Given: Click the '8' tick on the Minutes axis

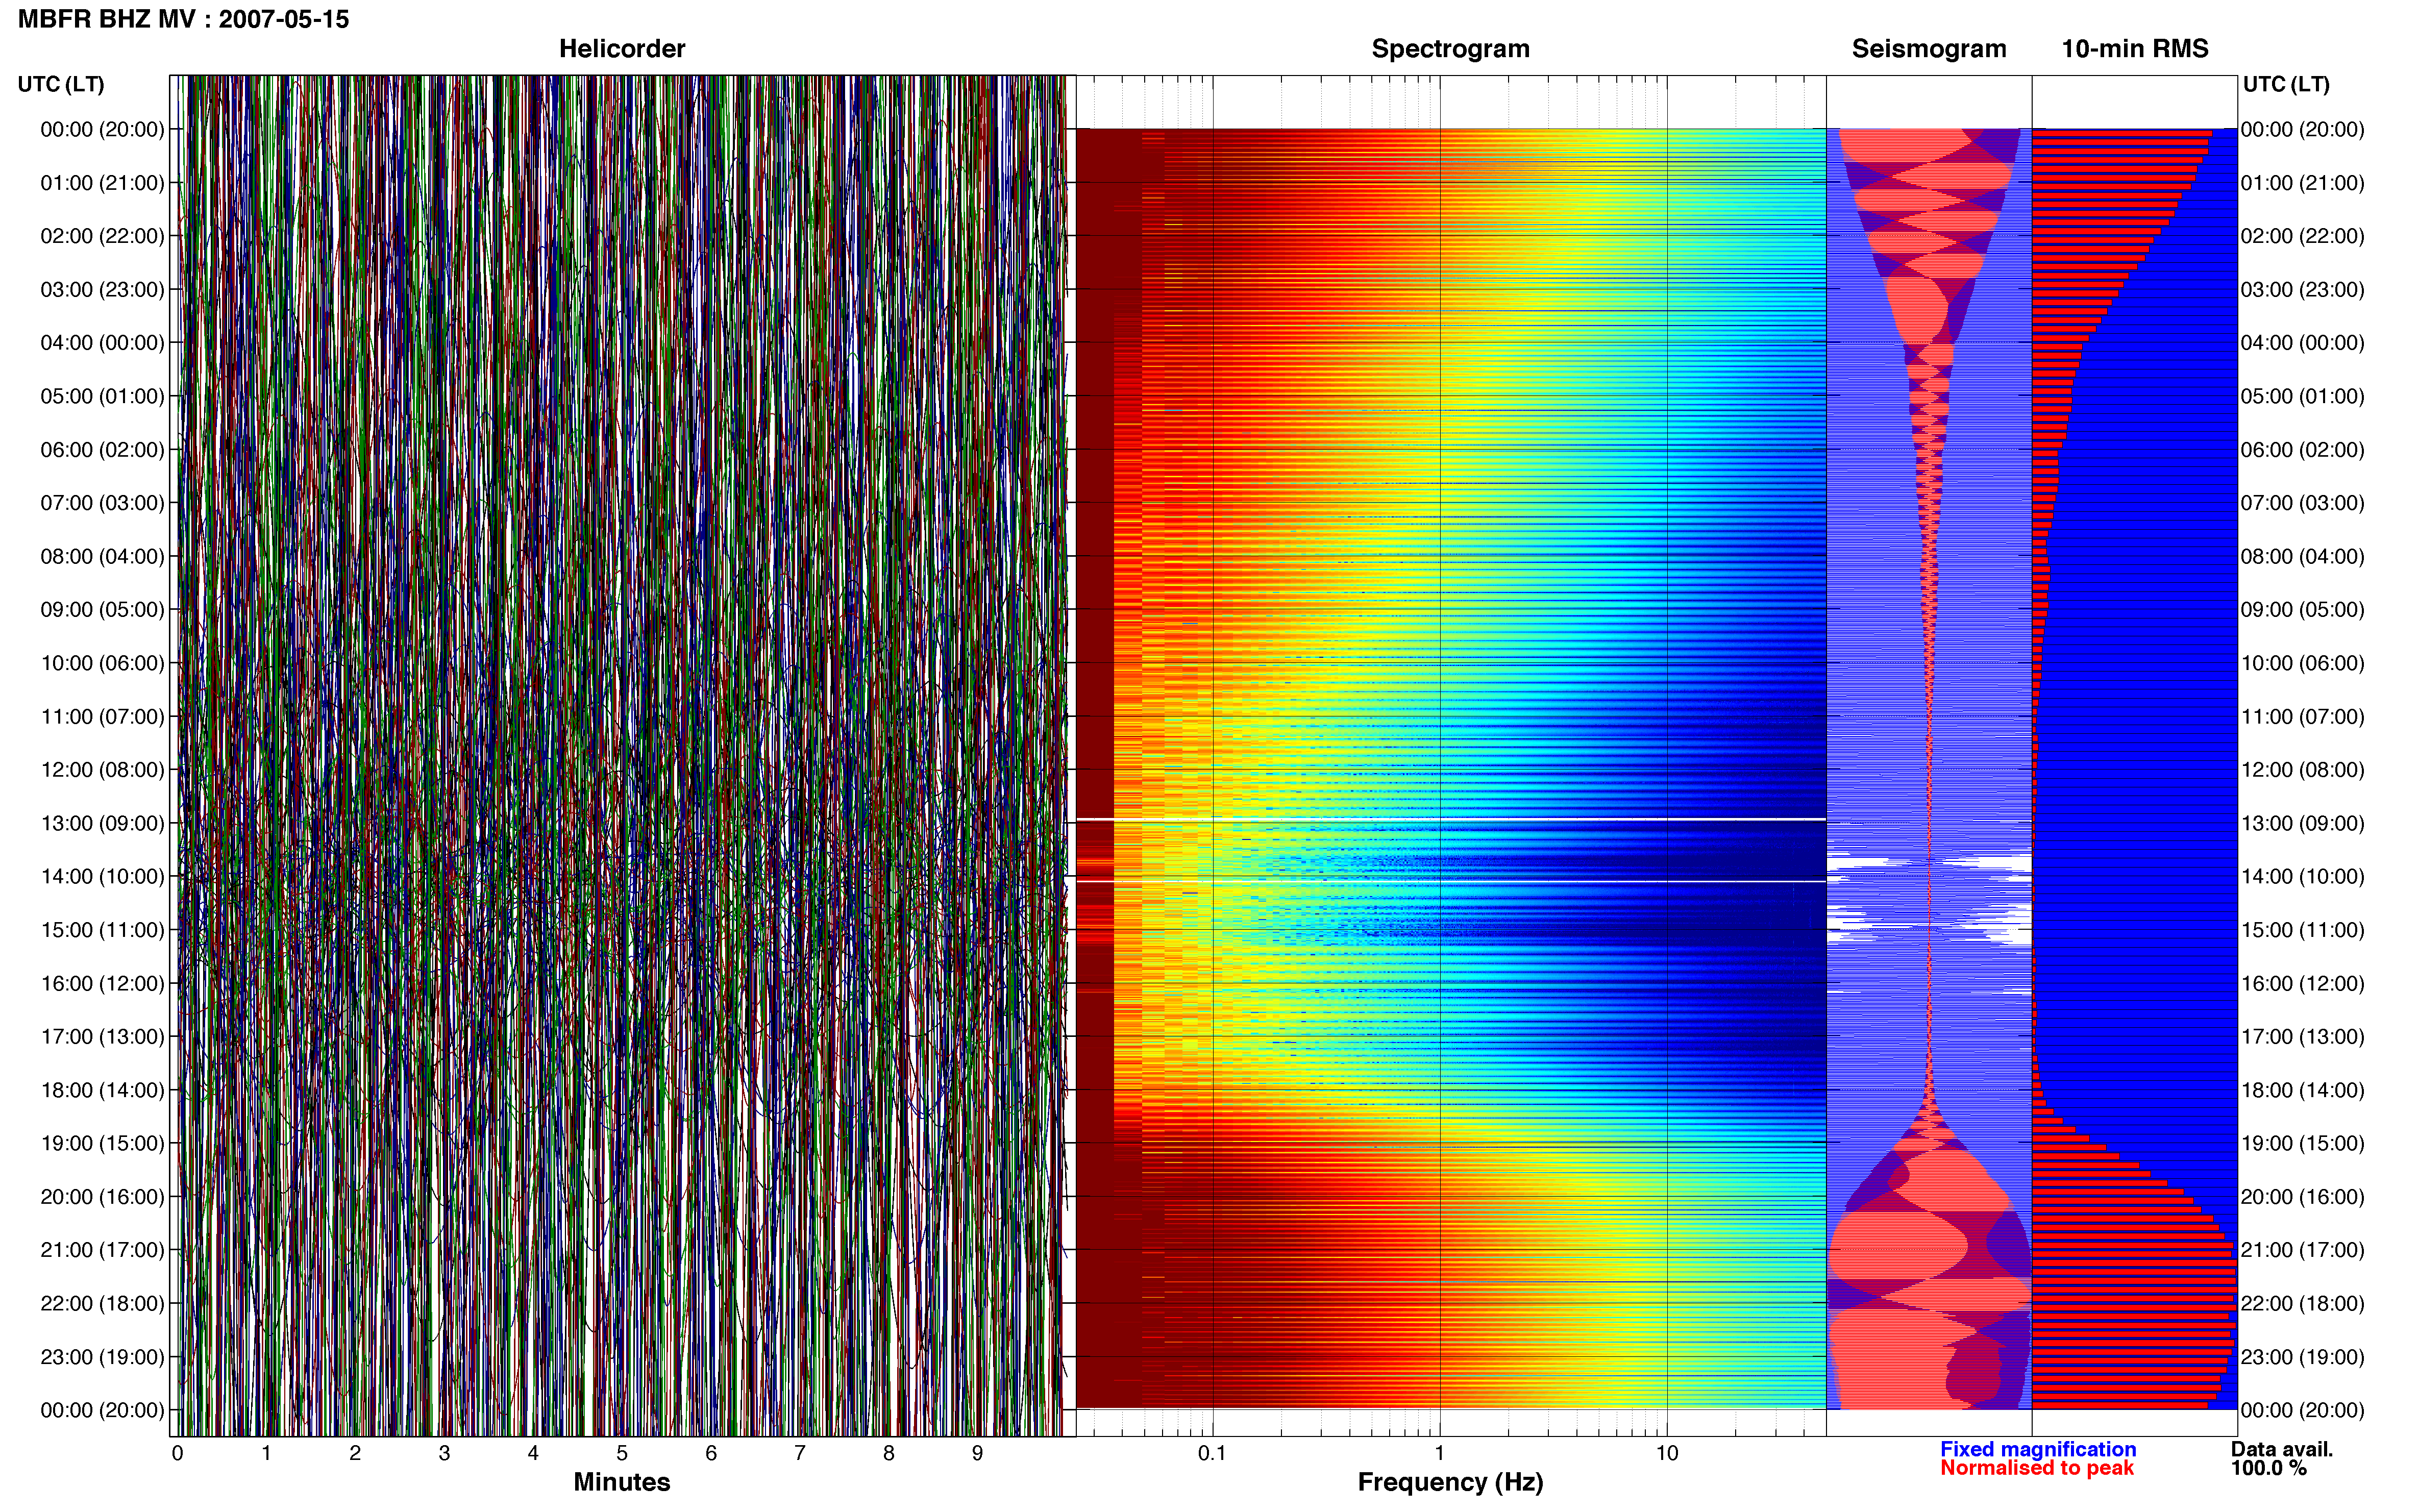Looking at the screenshot, I should point(889,1454).
